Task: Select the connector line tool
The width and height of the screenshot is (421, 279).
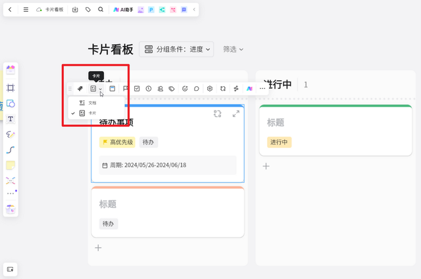Action: pos(11,149)
